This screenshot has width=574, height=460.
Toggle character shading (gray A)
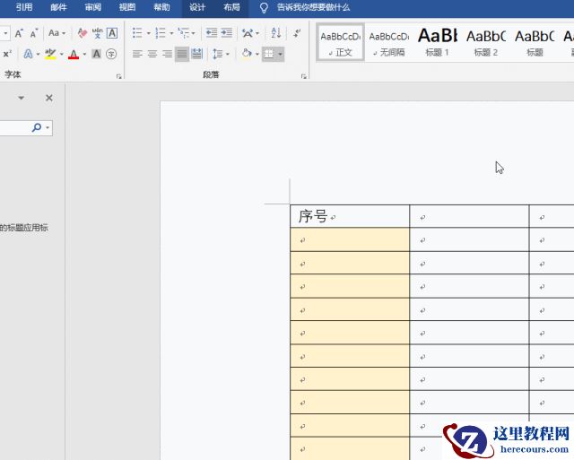tap(96, 54)
